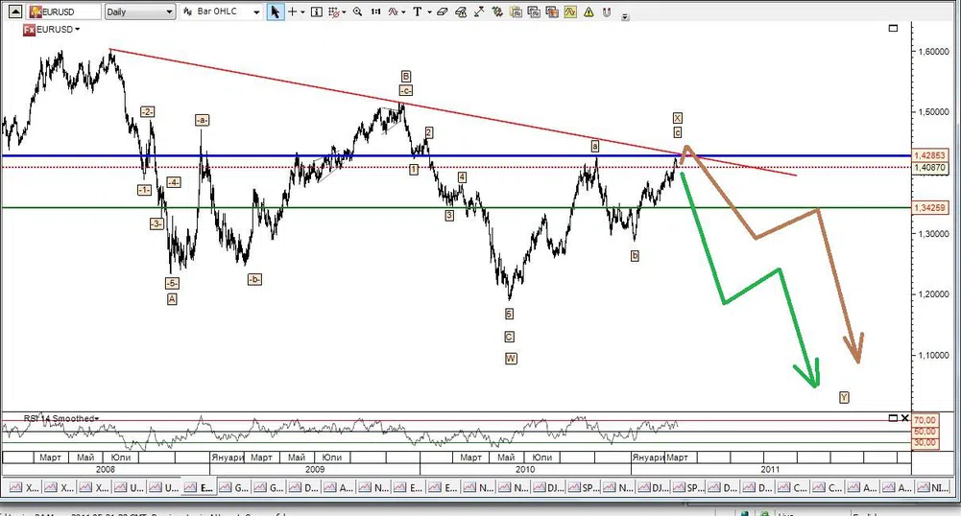Viewport: 961px width, 516px height.
Task: Select the arrow pointer tool
Action: (276, 12)
